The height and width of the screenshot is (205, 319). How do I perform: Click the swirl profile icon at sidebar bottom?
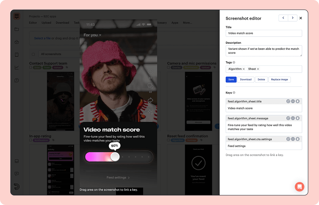point(17,187)
